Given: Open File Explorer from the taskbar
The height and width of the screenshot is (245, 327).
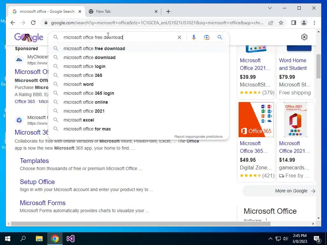Looking at the screenshot, I should 39,239.
